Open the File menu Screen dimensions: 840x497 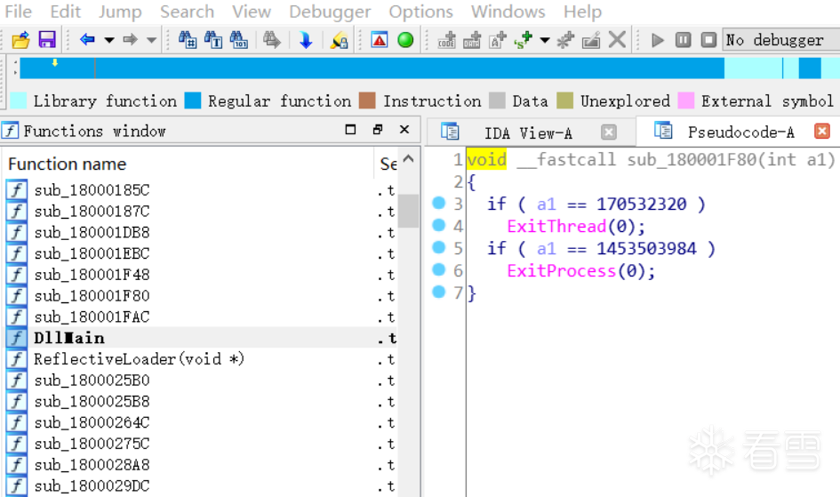pyautogui.click(x=18, y=12)
